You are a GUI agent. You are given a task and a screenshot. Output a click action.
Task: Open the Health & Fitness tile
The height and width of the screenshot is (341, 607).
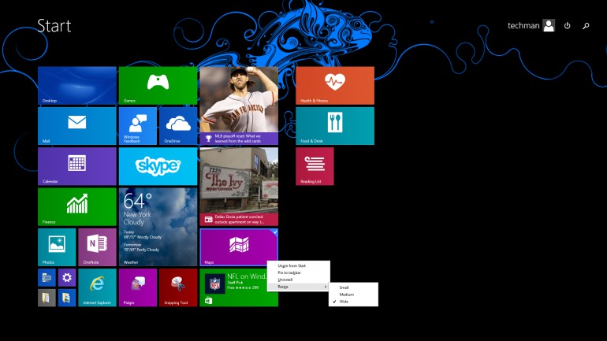point(335,85)
